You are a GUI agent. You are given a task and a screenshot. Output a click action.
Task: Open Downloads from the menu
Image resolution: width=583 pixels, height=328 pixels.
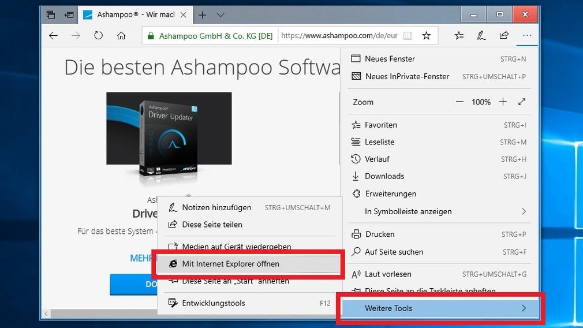pos(438,176)
